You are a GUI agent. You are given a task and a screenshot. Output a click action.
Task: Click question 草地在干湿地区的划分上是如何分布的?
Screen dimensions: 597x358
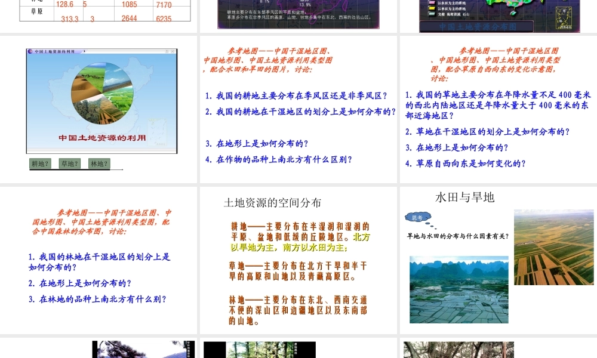(x=487, y=132)
